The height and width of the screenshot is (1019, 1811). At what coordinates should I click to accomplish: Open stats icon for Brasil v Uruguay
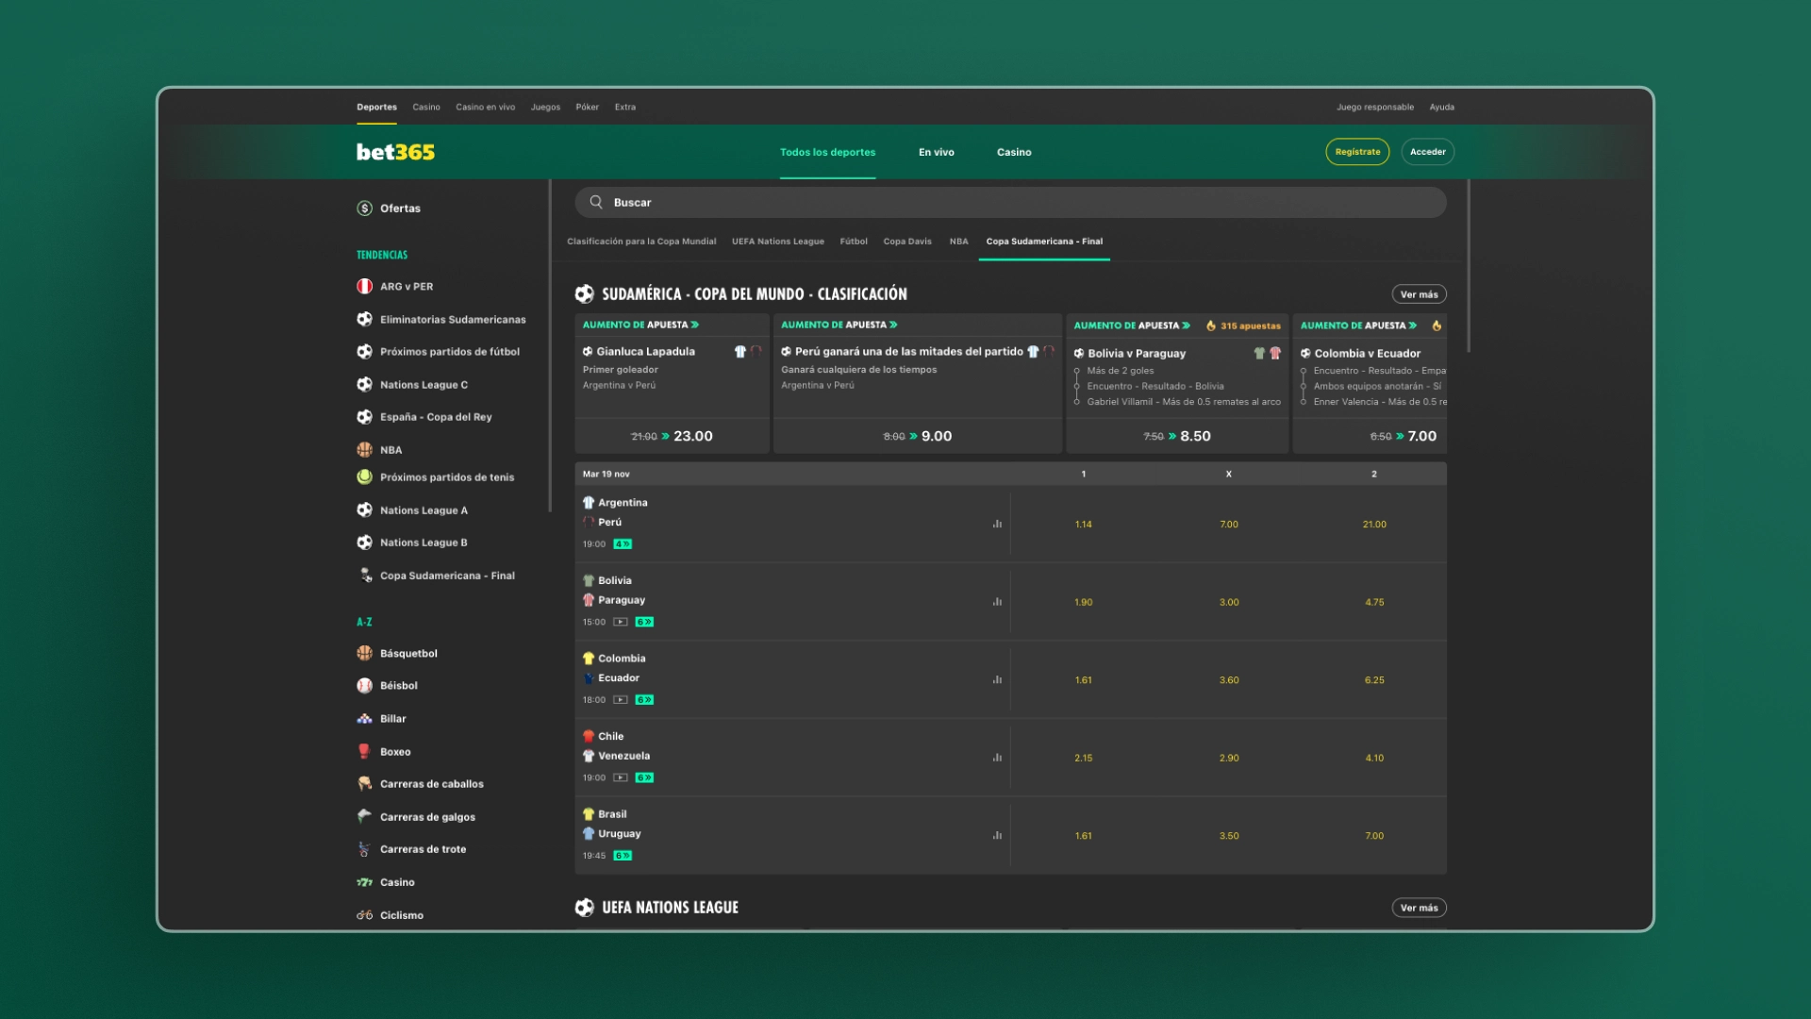point(997,835)
